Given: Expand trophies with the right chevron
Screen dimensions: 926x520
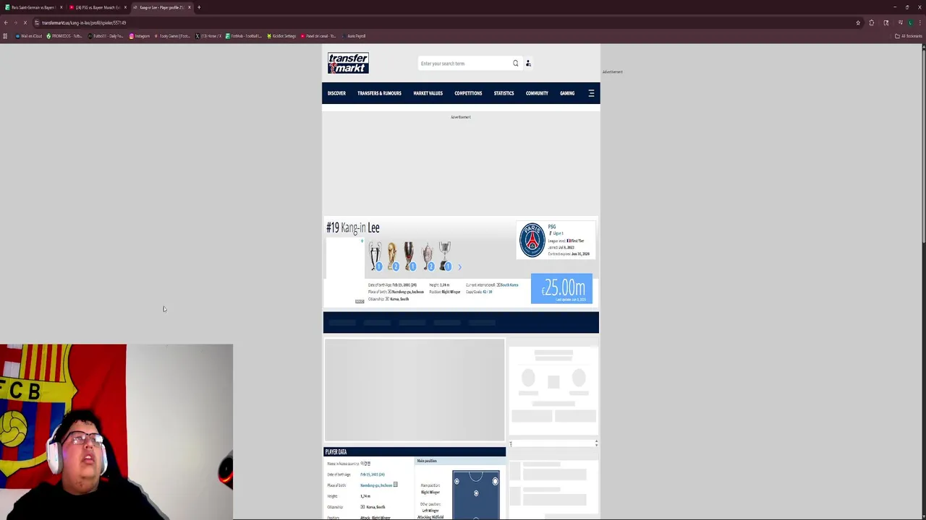Looking at the screenshot, I should pos(459,267).
